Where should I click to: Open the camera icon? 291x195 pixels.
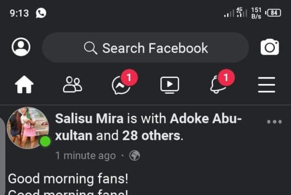[270, 47]
